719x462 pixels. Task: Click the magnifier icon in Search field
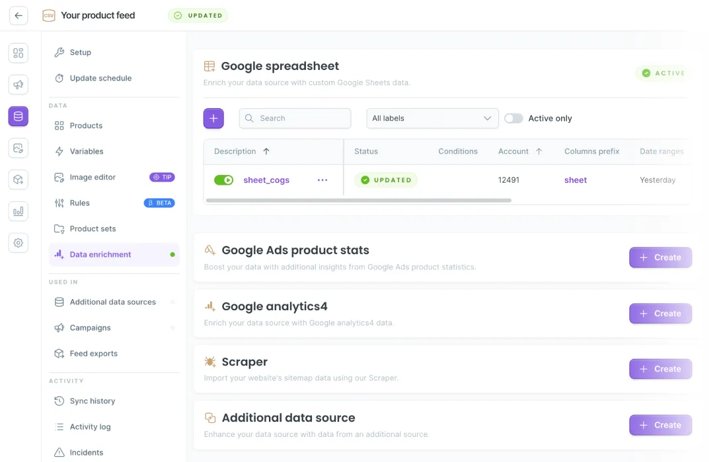click(x=249, y=118)
